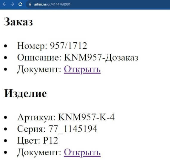Click the Описание: KNM957-Дозаказ line

pyautogui.click(x=78, y=58)
